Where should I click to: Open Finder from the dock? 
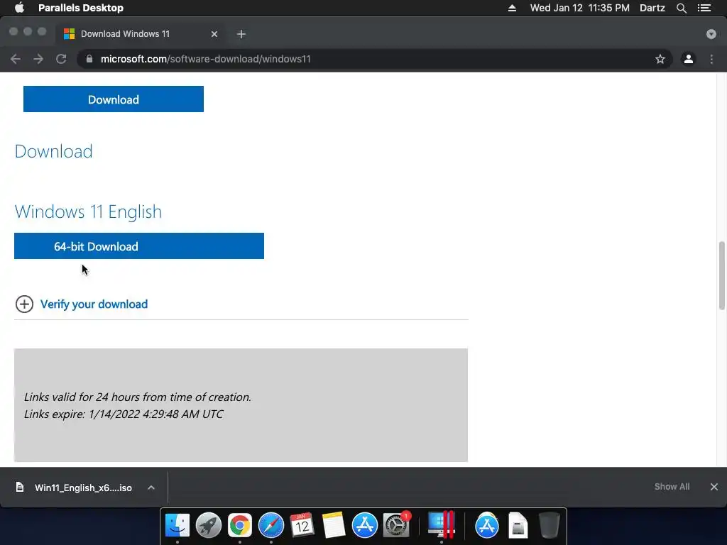tap(177, 525)
